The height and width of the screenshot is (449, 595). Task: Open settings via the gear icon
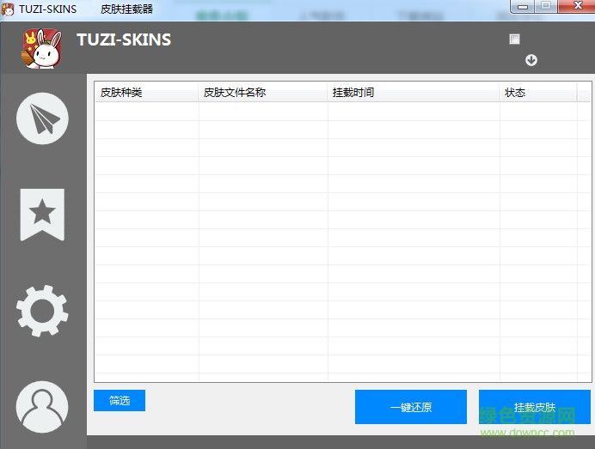pos(42,310)
